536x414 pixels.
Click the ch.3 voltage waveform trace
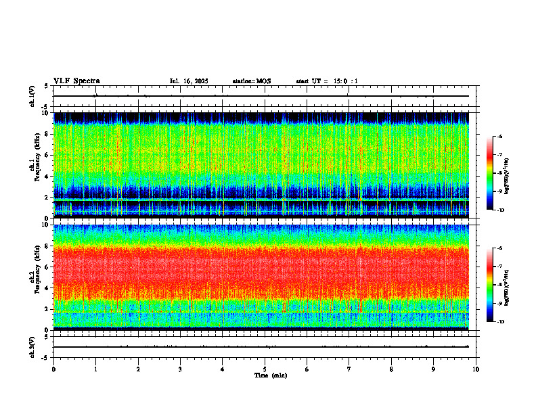[x=261, y=347]
